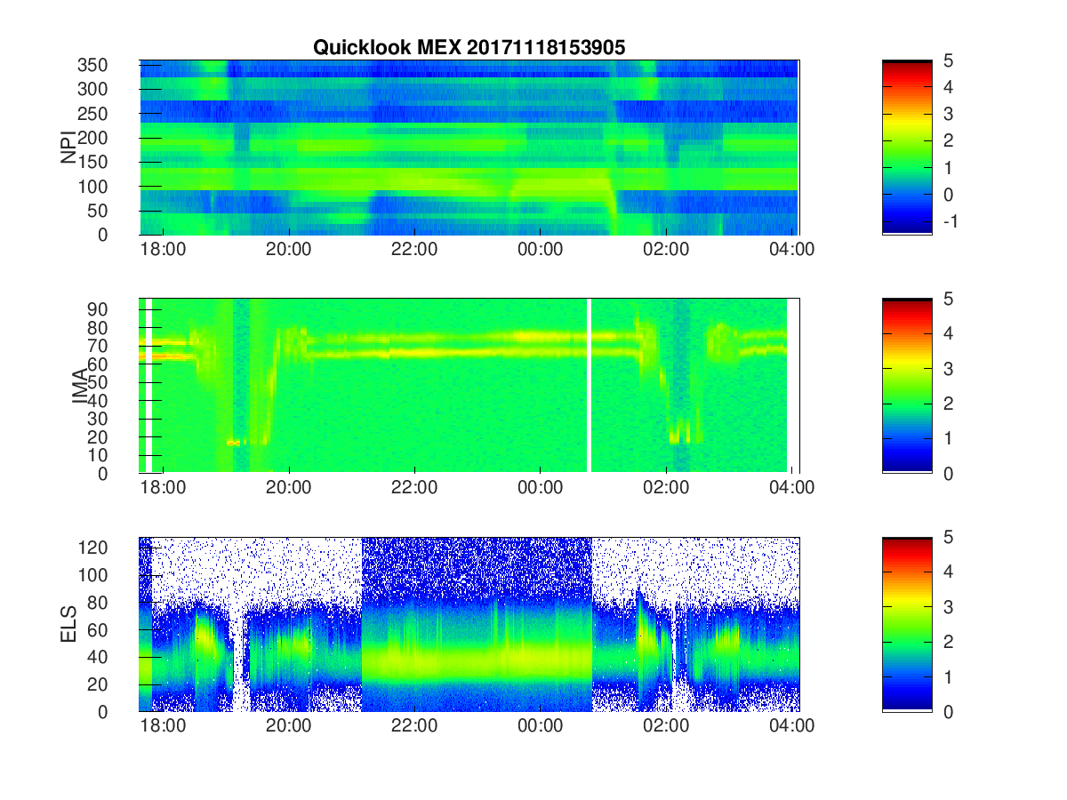The width and height of the screenshot is (1067, 800).
Task: Select 20:00 under the IMA panel
Action: 288,488
